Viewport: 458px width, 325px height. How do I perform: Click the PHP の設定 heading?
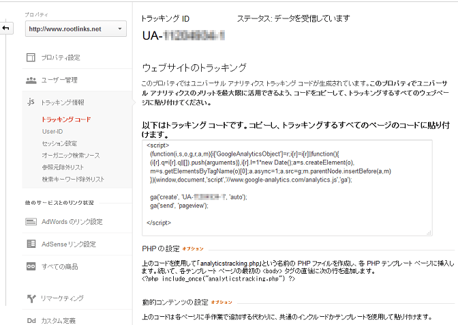pos(161,249)
